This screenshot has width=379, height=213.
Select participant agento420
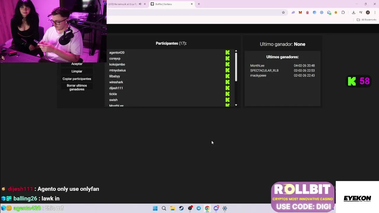[x=117, y=53]
